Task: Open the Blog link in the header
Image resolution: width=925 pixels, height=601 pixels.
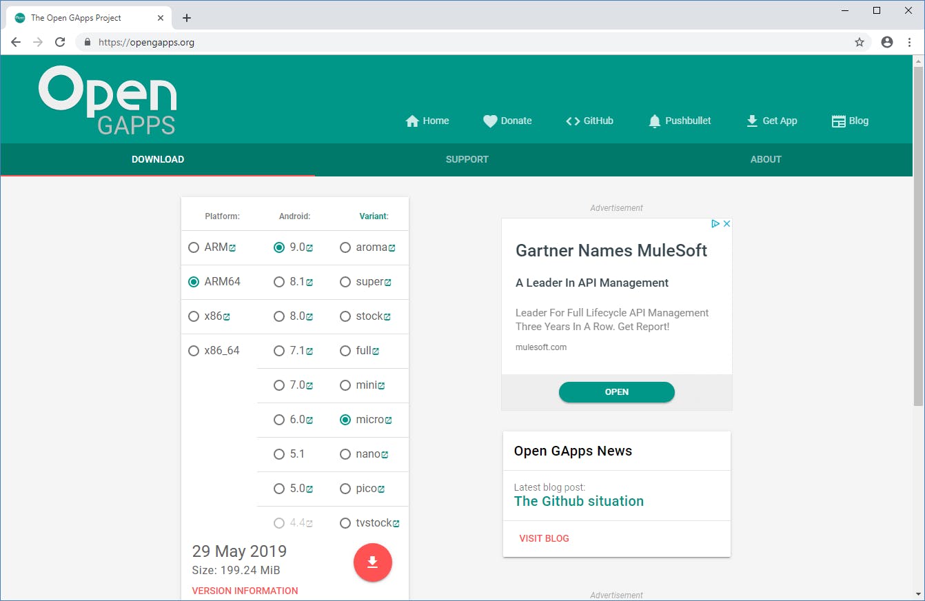Action: [850, 121]
